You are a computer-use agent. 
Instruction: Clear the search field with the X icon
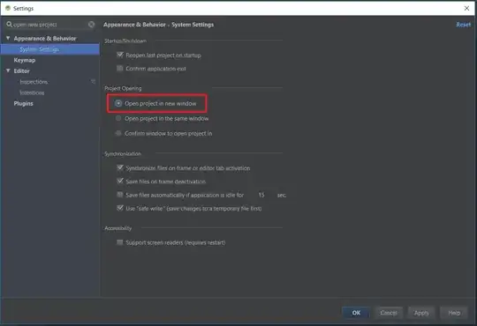91,25
